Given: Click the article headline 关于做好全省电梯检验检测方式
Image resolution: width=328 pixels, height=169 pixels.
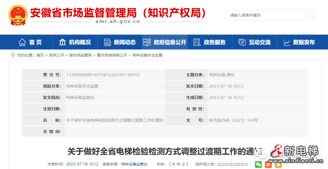Looking at the screenshot, I should pyautogui.click(x=165, y=151).
